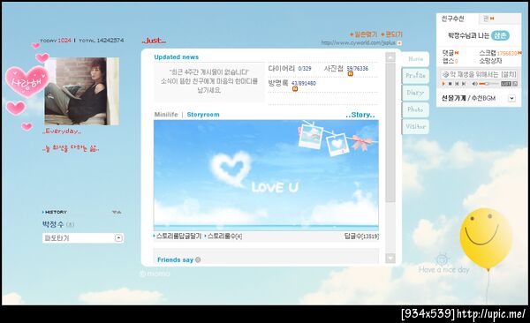Click scrollbar up arrow in main panel
This screenshot has height=323, width=530.
tap(390, 57)
